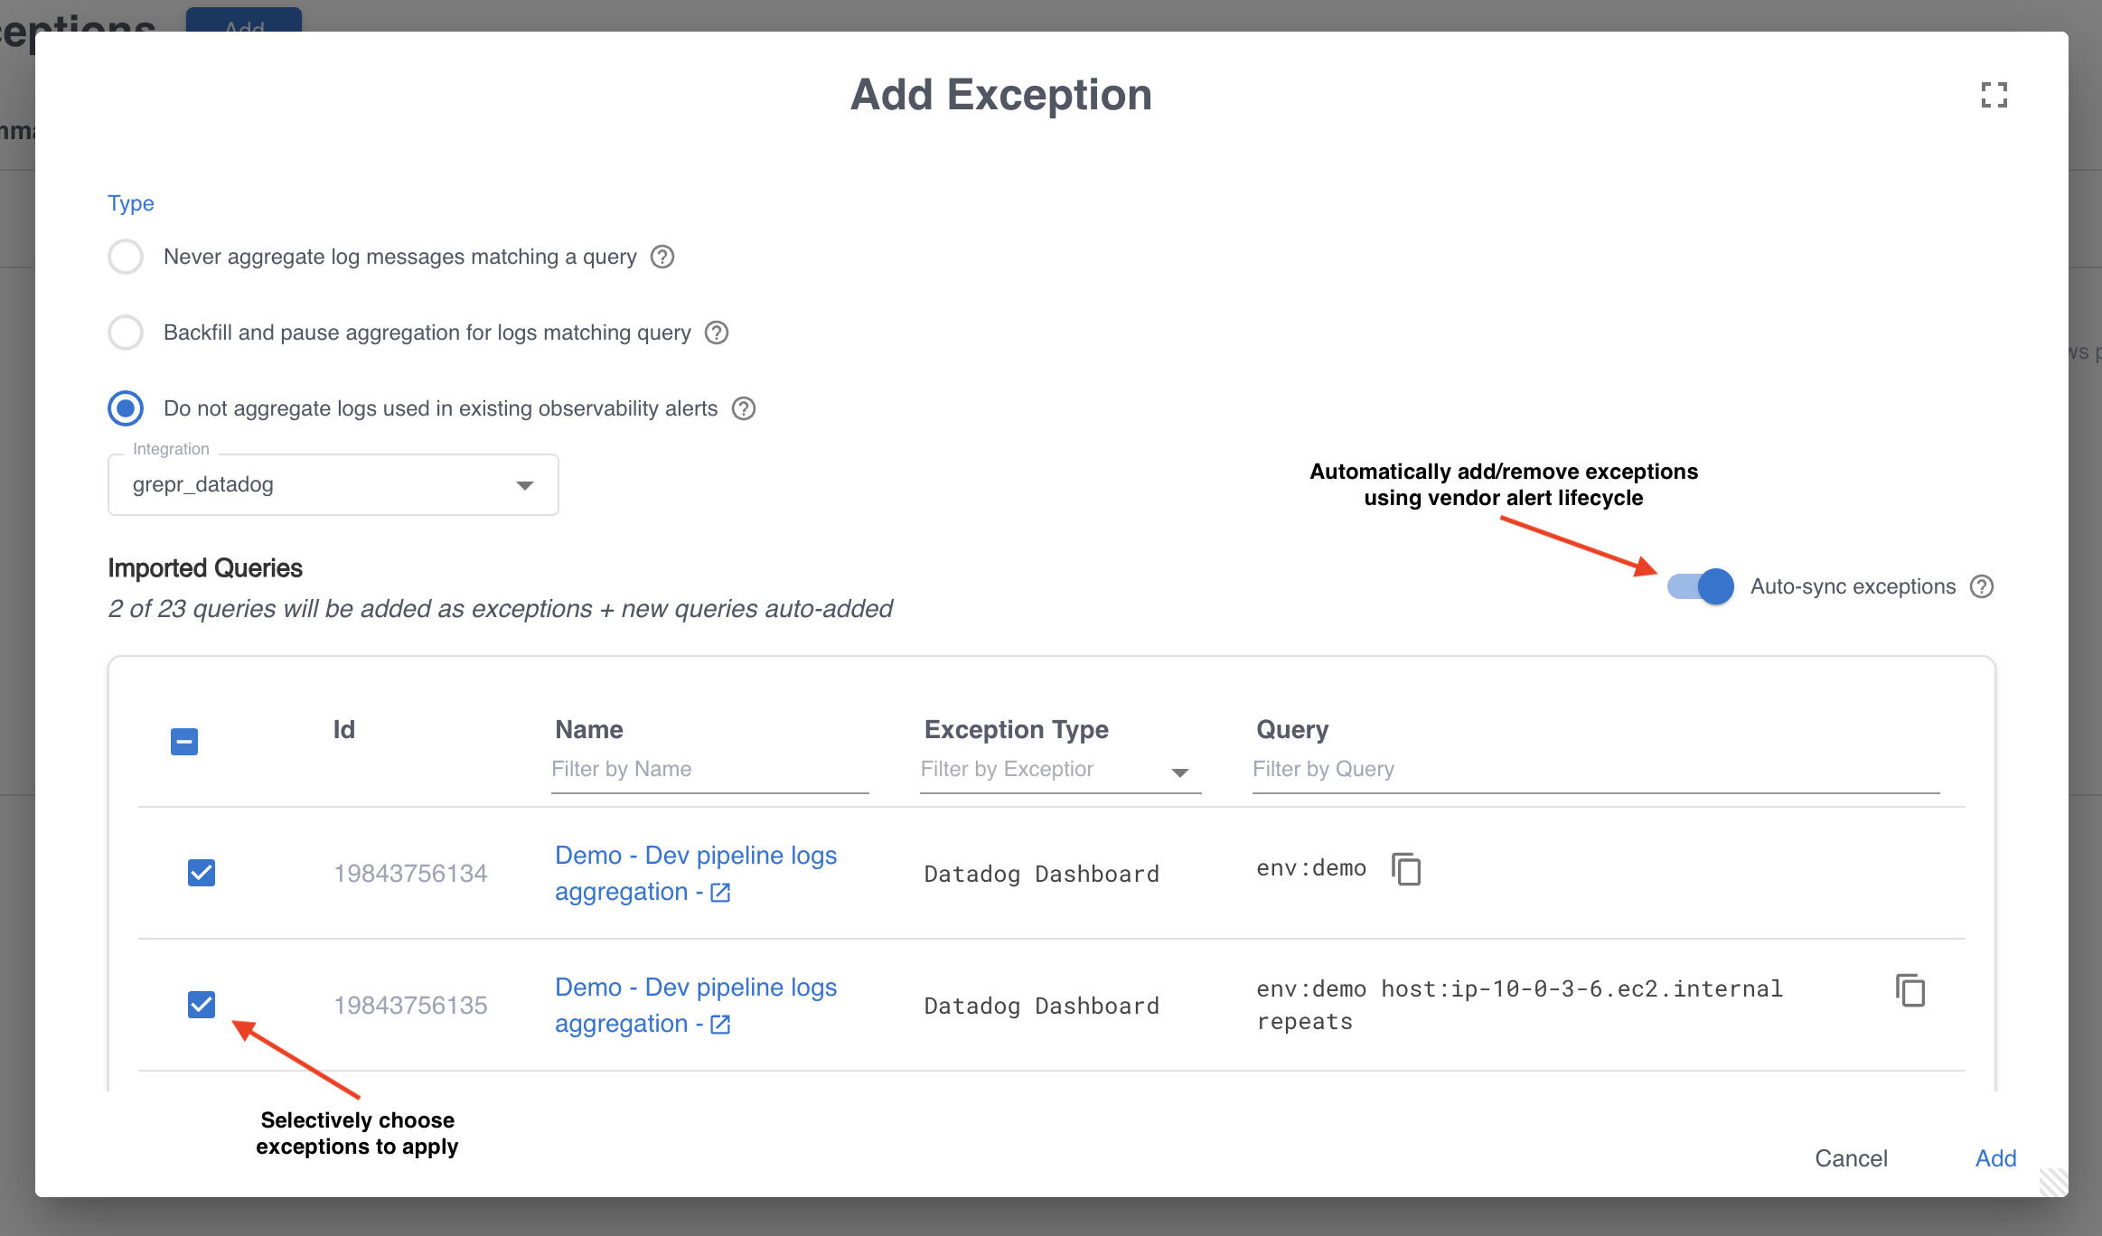Copy the env:demo host repeats query
This screenshot has width=2102, height=1236.
(1910, 991)
